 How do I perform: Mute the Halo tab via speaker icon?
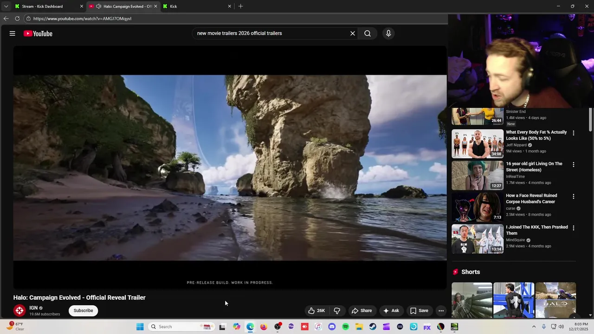[x=98, y=6]
